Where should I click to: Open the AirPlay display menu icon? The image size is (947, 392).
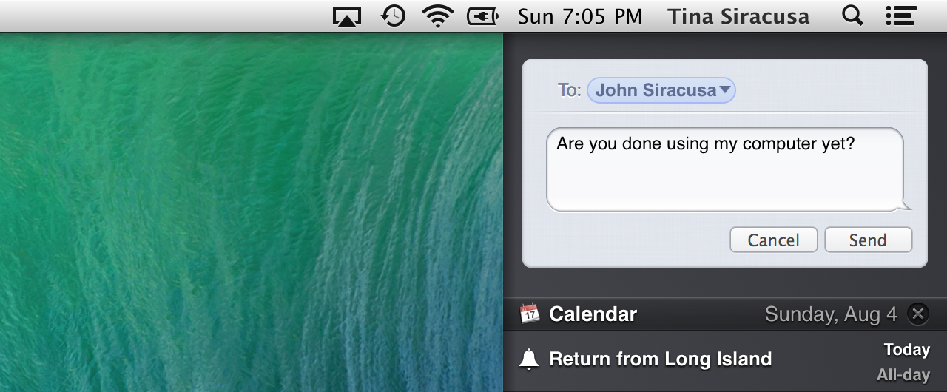[347, 16]
